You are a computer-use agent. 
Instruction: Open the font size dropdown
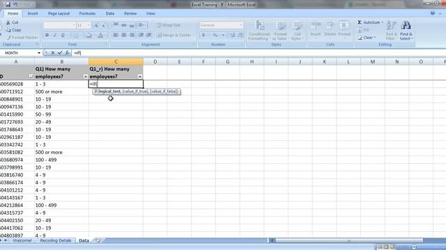coord(89,25)
